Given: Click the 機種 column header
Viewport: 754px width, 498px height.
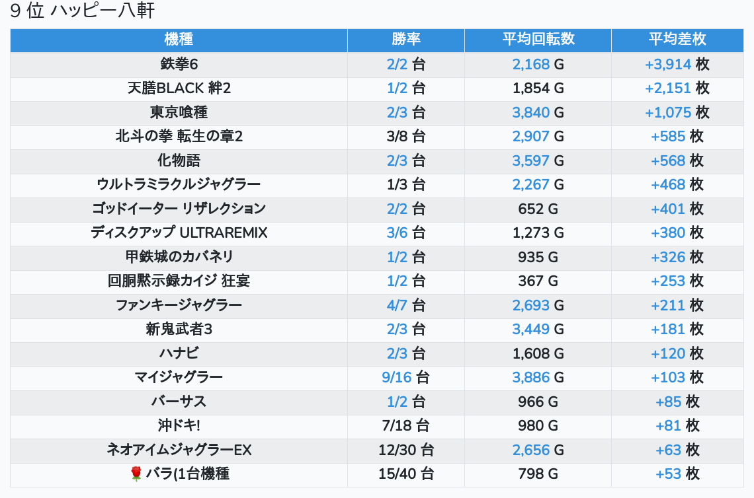Looking at the screenshot, I should coord(179,39).
